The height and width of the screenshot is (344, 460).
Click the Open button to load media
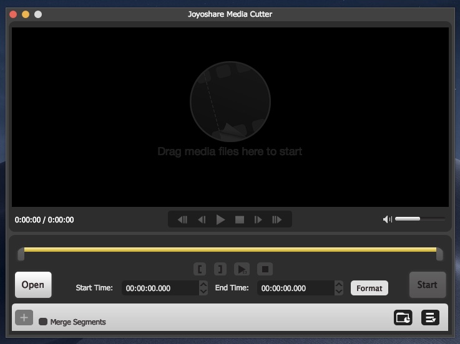point(33,285)
